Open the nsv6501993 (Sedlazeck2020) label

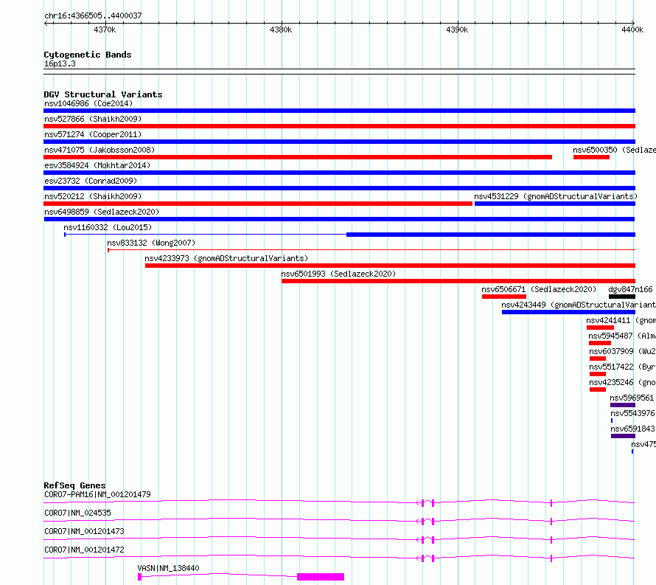tap(338, 274)
